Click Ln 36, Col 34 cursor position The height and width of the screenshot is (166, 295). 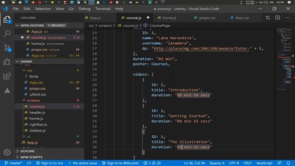tap(194, 163)
